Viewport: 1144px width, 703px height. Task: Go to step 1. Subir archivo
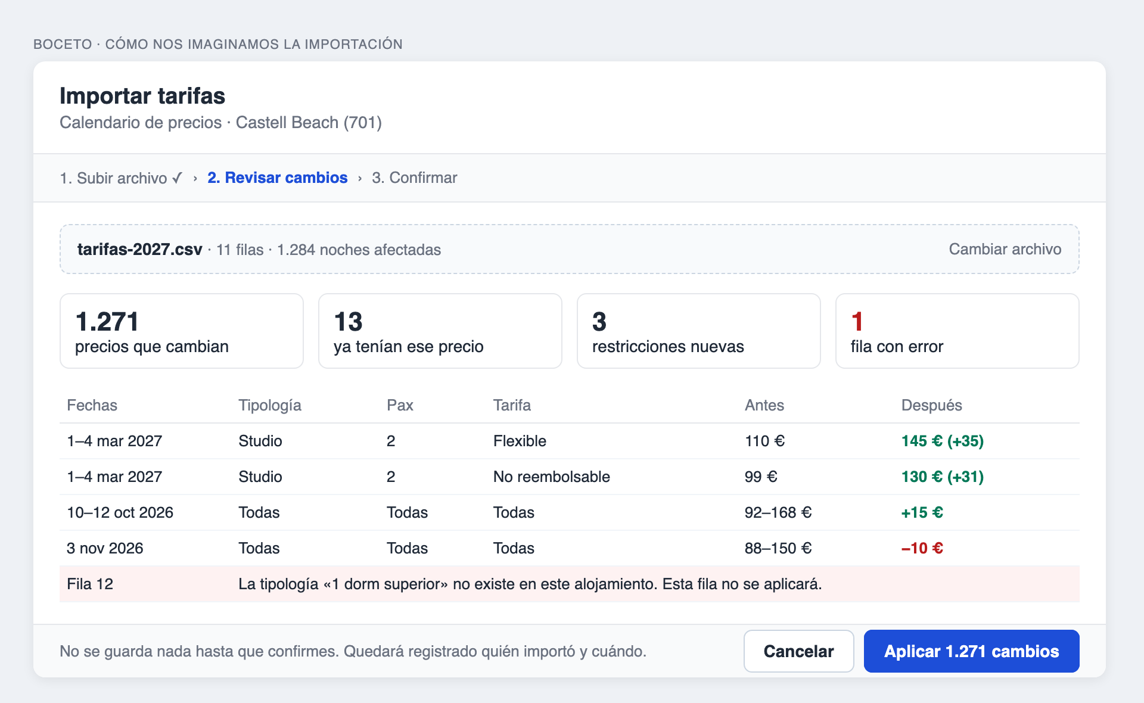pyautogui.click(x=121, y=178)
